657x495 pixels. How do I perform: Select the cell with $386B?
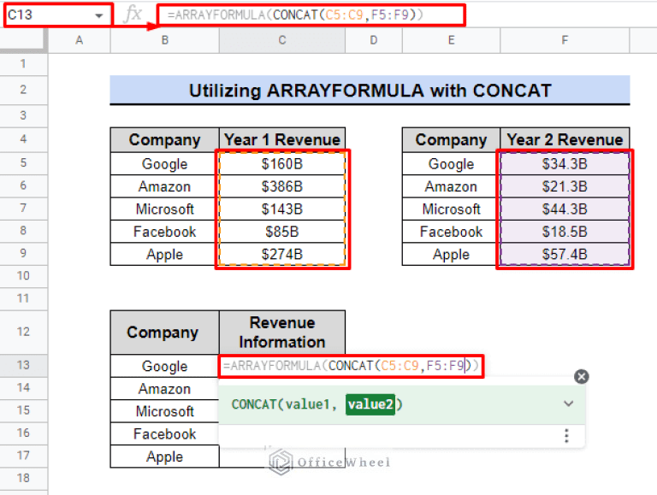[x=282, y=186]
